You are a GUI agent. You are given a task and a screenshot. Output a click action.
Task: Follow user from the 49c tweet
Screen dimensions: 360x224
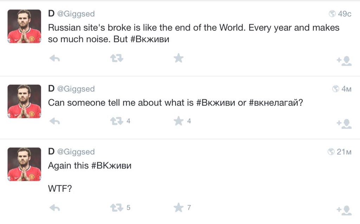click(x=344, y=61)
